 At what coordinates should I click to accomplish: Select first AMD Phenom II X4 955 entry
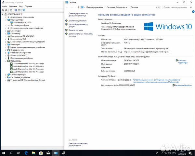(29, 64)
